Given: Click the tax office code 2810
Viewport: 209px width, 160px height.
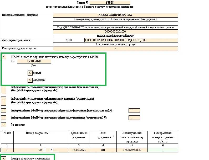Looking at the screenshot, I should pyautogui.click(x=69, y=40).
